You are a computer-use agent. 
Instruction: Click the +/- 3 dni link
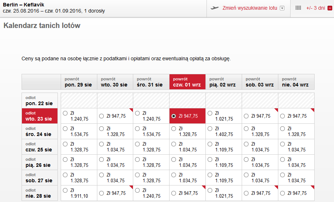click(315, 8)
